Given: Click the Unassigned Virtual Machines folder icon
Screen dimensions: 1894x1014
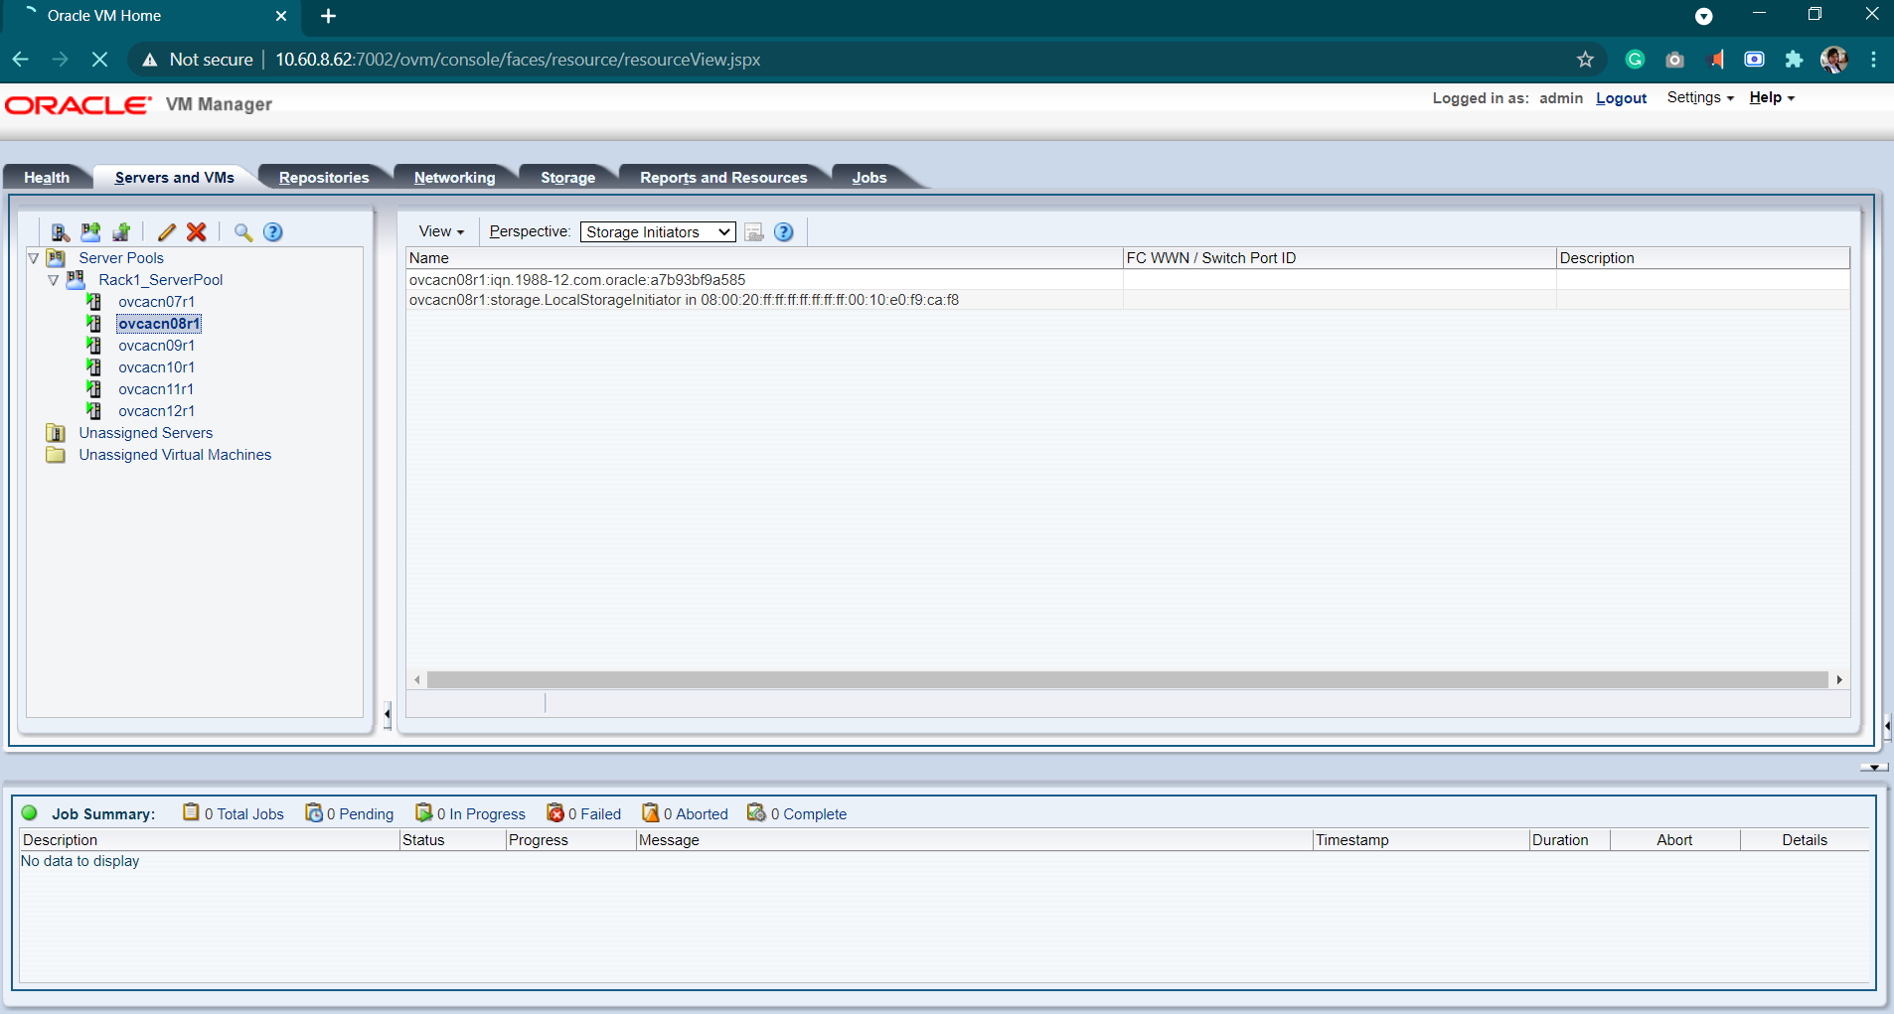Looking at the screenshot, I should pos(56,455).
